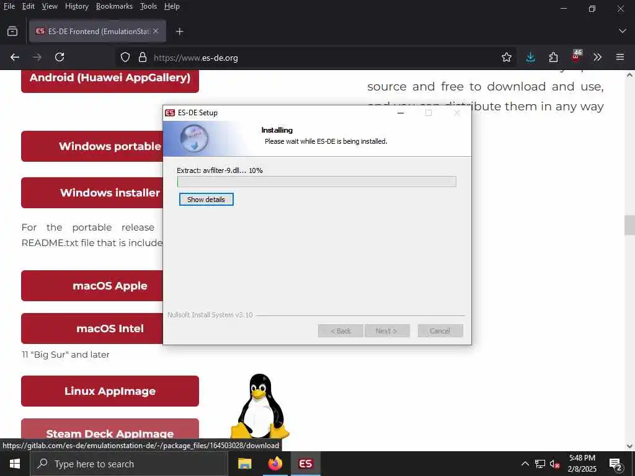Open File Explorer from taskbar
The width and height of the screenshot is (635, 476).
244,464
